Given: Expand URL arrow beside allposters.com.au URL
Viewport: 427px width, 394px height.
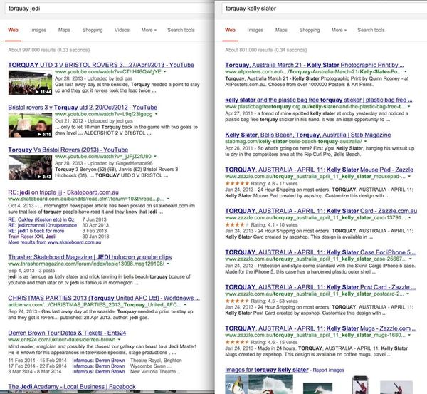Looking at the screenshot, I should coord(406,72).
